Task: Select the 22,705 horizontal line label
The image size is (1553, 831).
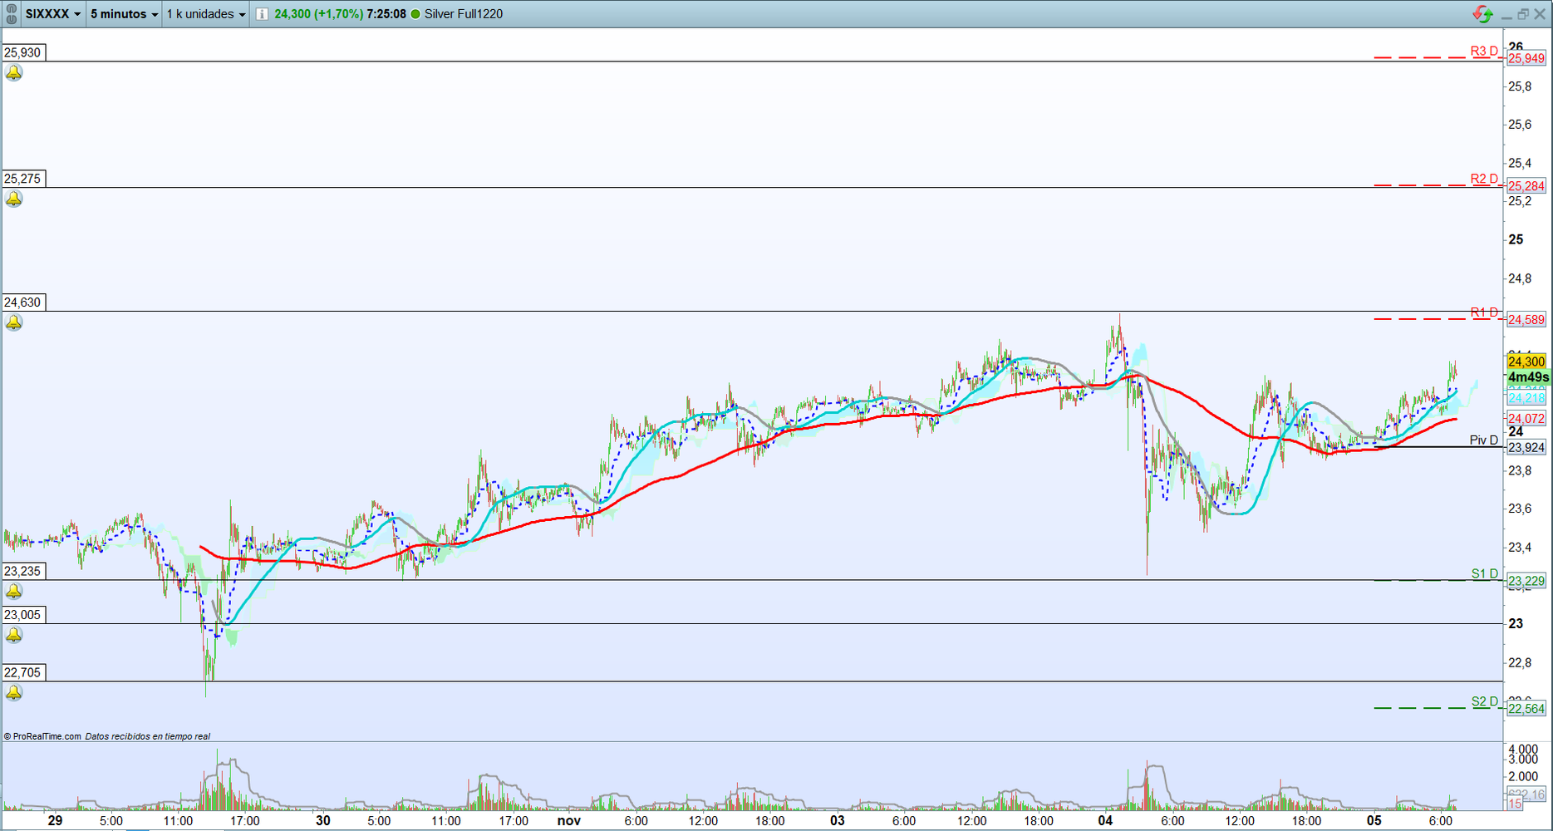Action: point(23,672)
